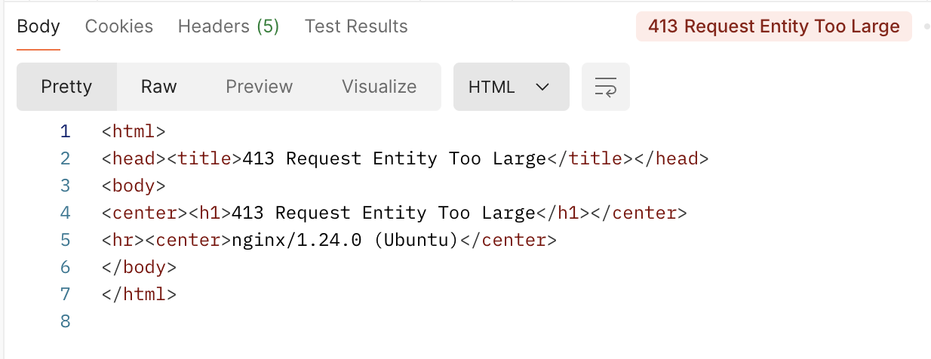
Task: Switch to the Visualize view
Action: [379, 87]
